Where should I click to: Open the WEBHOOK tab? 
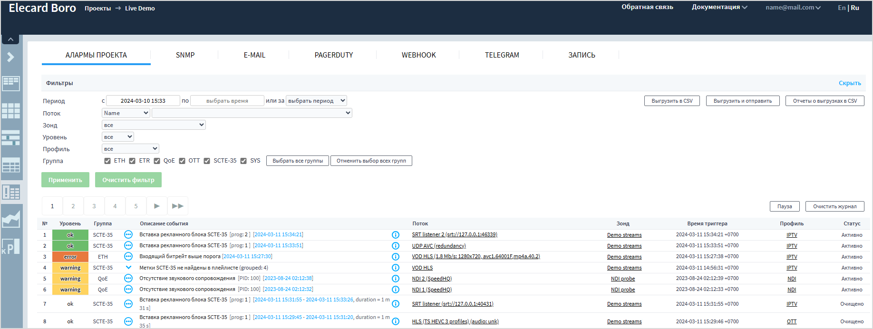pos(418,55)
